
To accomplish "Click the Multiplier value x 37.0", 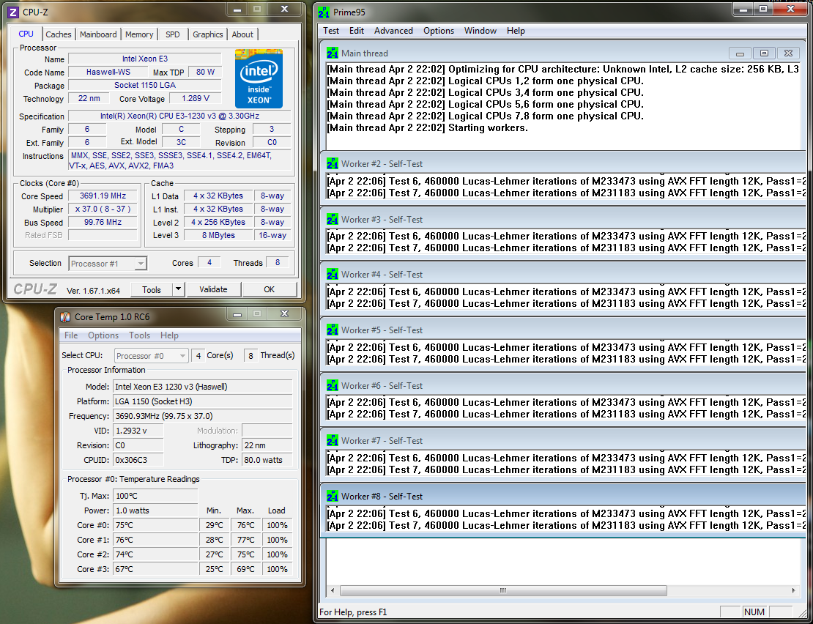I will pos(103,209).
